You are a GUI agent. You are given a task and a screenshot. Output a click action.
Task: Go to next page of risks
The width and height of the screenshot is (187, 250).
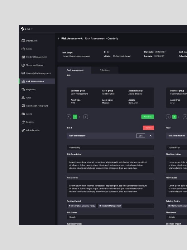(x=85, y=117)
